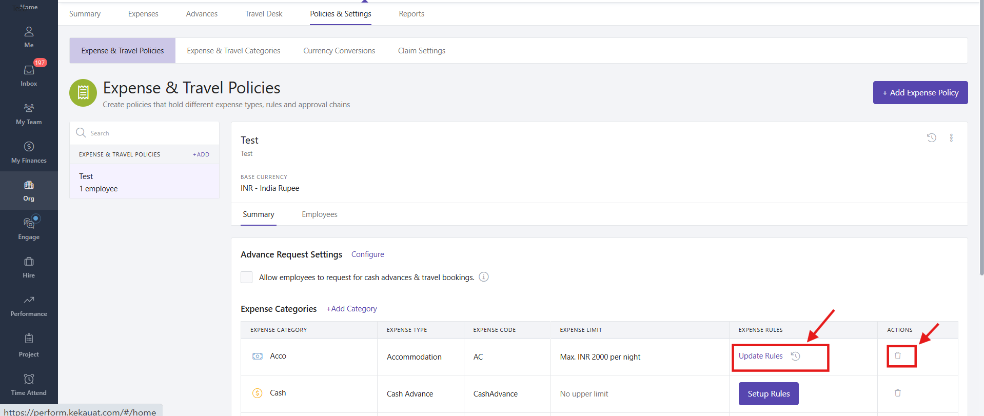Click the policy Search input field

pos(149,133)
